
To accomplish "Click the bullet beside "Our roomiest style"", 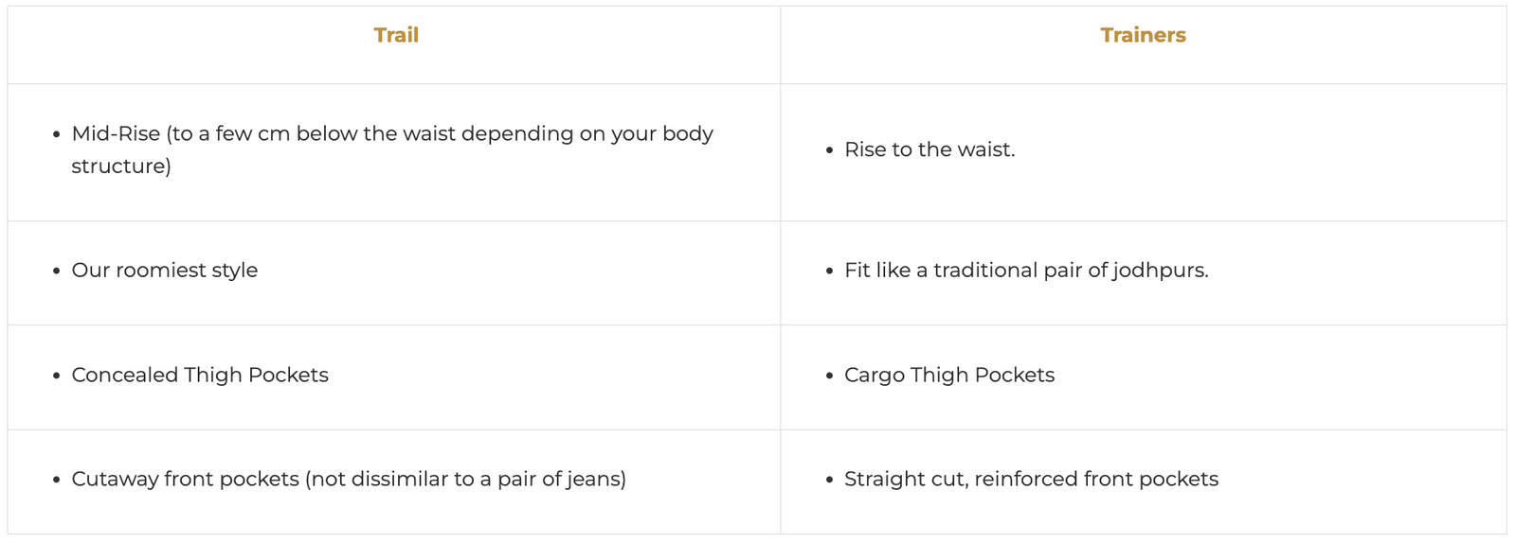I will pos(57,271).
